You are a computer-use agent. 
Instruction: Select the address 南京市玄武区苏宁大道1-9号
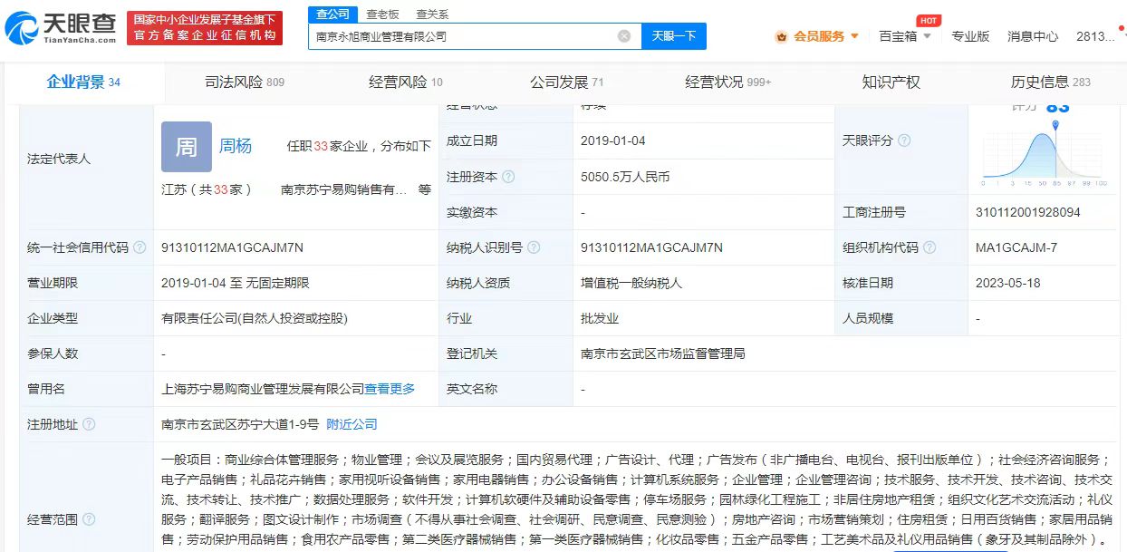[x=240, y=424]
